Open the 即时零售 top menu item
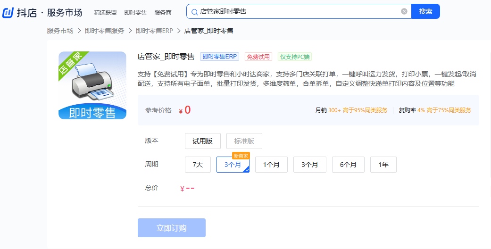This screenshot has width=491, height=249. click(x=135, y=13)
